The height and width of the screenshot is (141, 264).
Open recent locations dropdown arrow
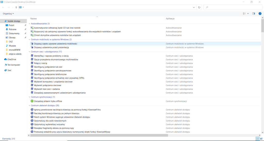[x=12, y=7]
